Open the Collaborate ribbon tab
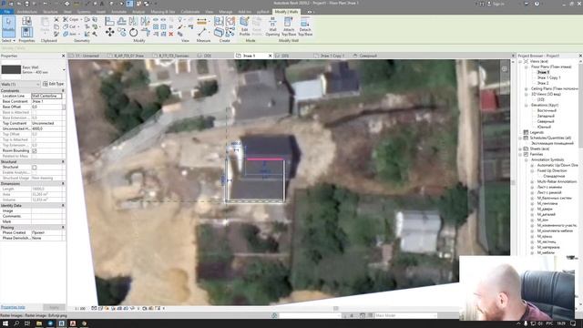Viewport: 583px width, 328px height. [190, 12]
